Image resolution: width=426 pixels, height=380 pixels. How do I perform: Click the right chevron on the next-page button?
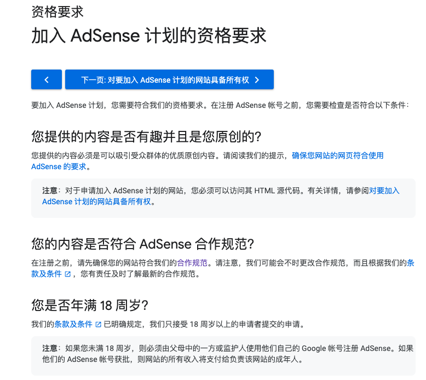pyautogui.click(x=257, y=80)
